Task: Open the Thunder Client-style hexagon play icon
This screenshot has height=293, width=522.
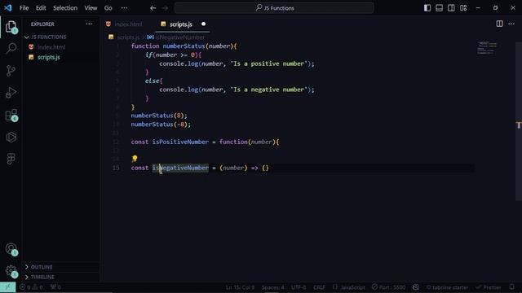Action: click(x=11, y=137)
